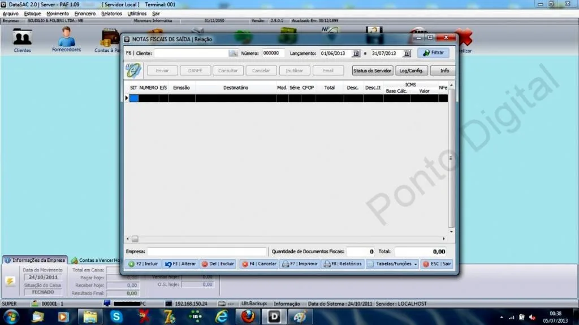This screenshot has height=325, width=579.
Task: Open the start date calendar picker
Action: coord(356,54)
